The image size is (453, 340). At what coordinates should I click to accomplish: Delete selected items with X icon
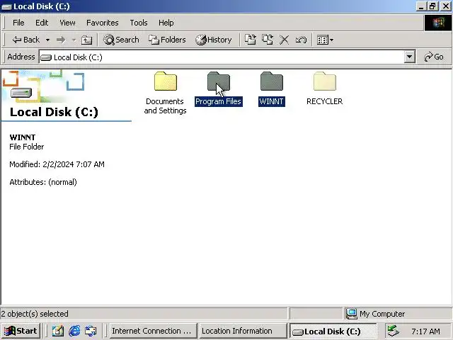[285, 40]
